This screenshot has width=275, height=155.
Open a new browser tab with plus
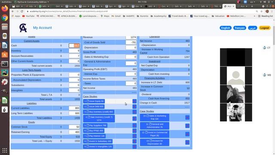click(252, 6)
